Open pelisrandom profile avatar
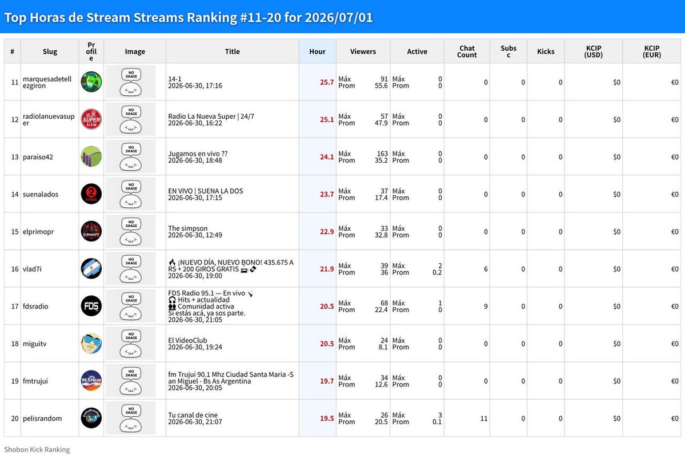 tap(91, 418)
